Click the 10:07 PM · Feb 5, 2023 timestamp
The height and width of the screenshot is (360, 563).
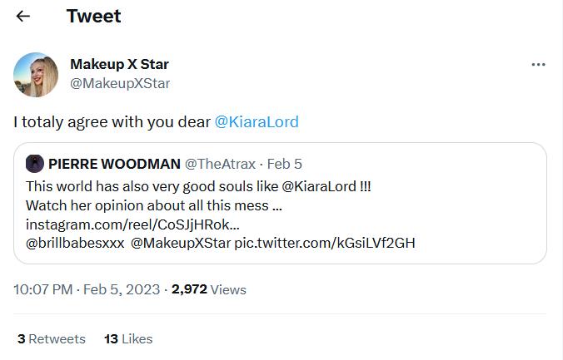pyautogui.click(x=87, y=289)
